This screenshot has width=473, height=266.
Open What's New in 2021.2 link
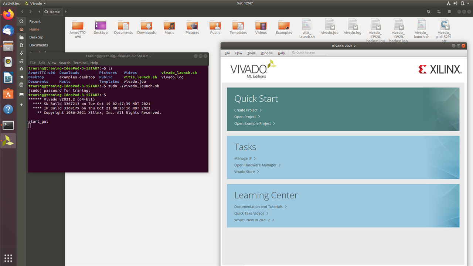click(254, 220)
